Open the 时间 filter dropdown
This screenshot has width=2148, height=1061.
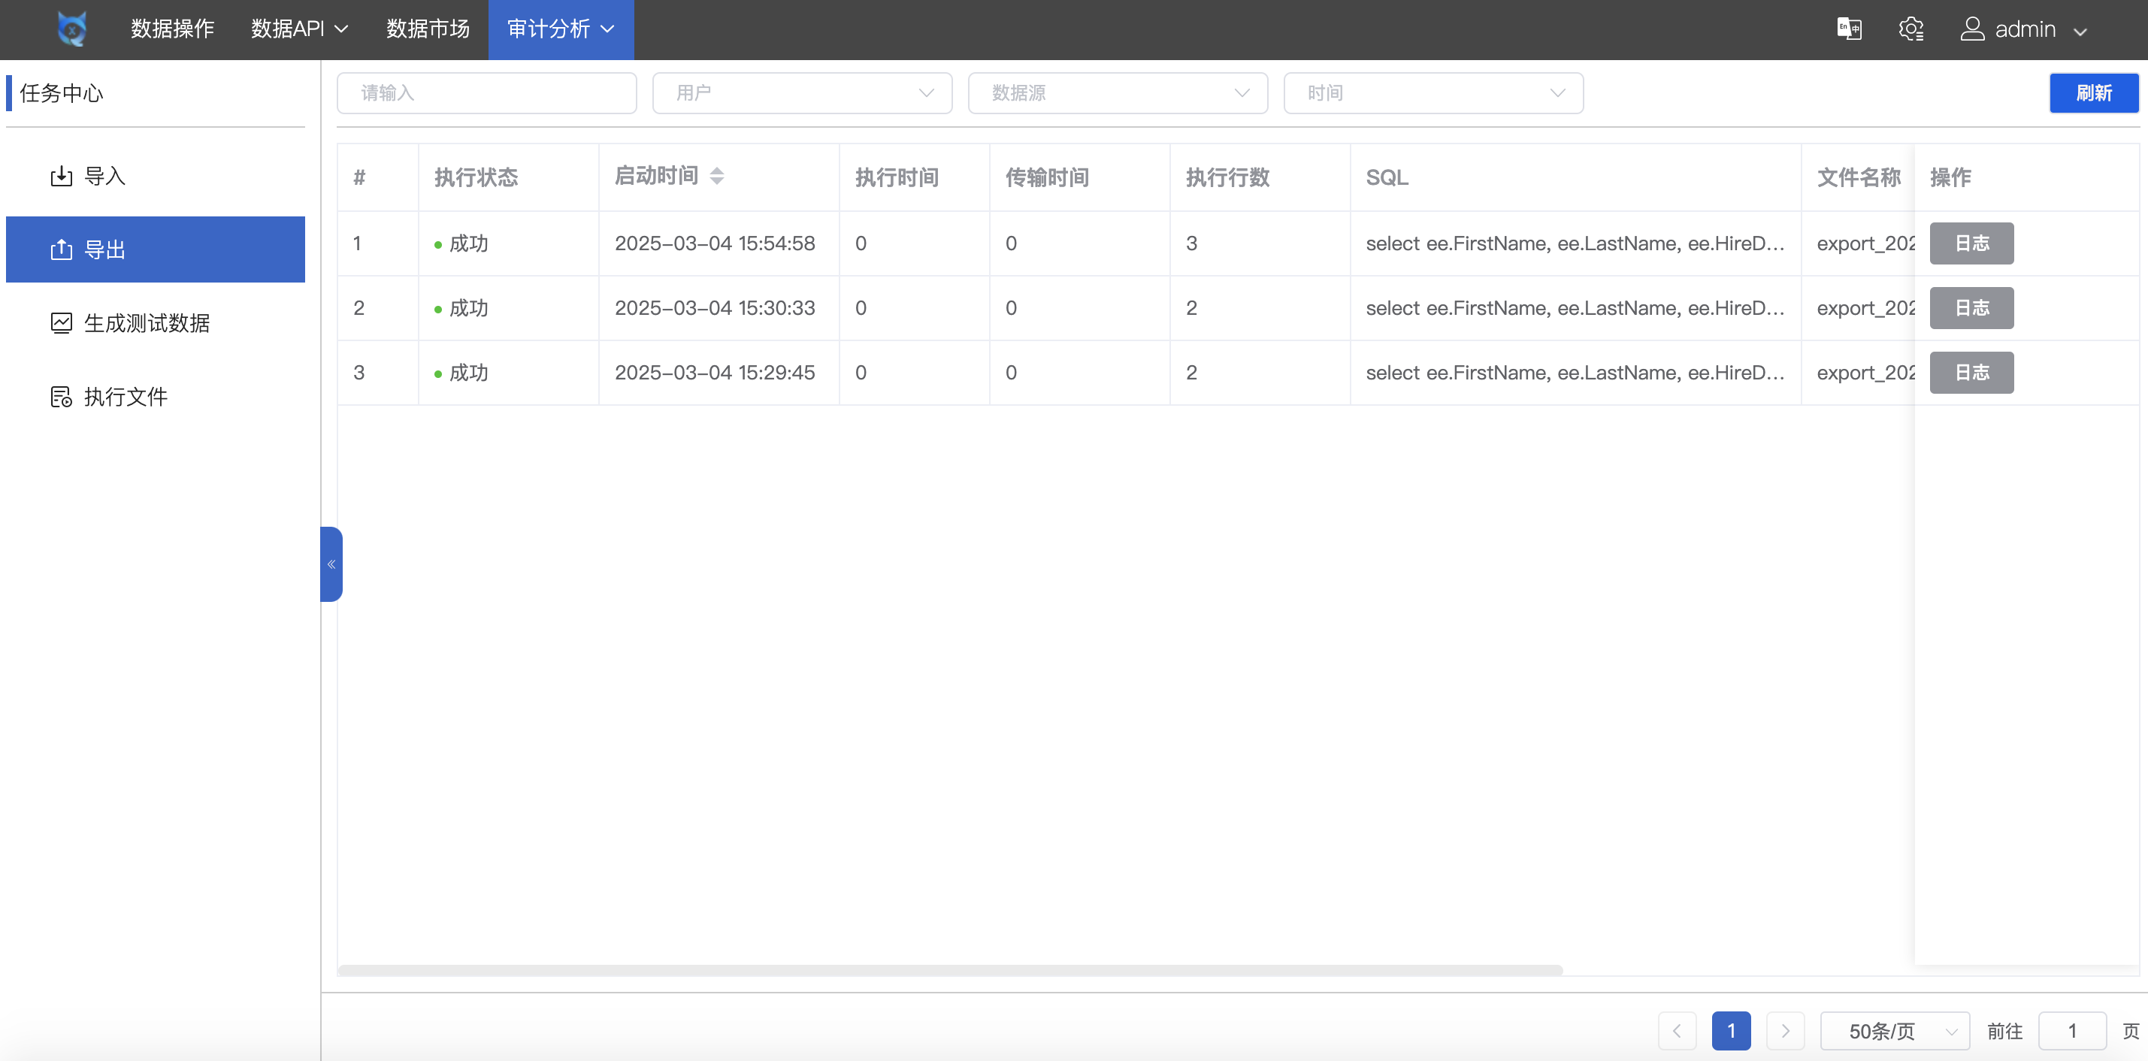click(x=1433, y=92)
